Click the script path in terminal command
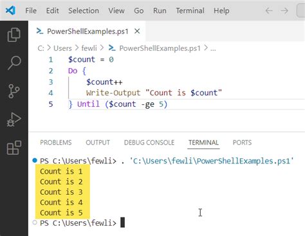The width and height of the screenshot is (305, 236). 212,161
